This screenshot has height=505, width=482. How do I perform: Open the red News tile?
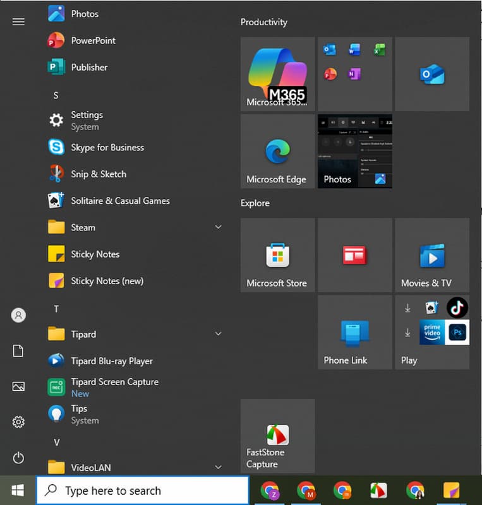click(355, 255)
